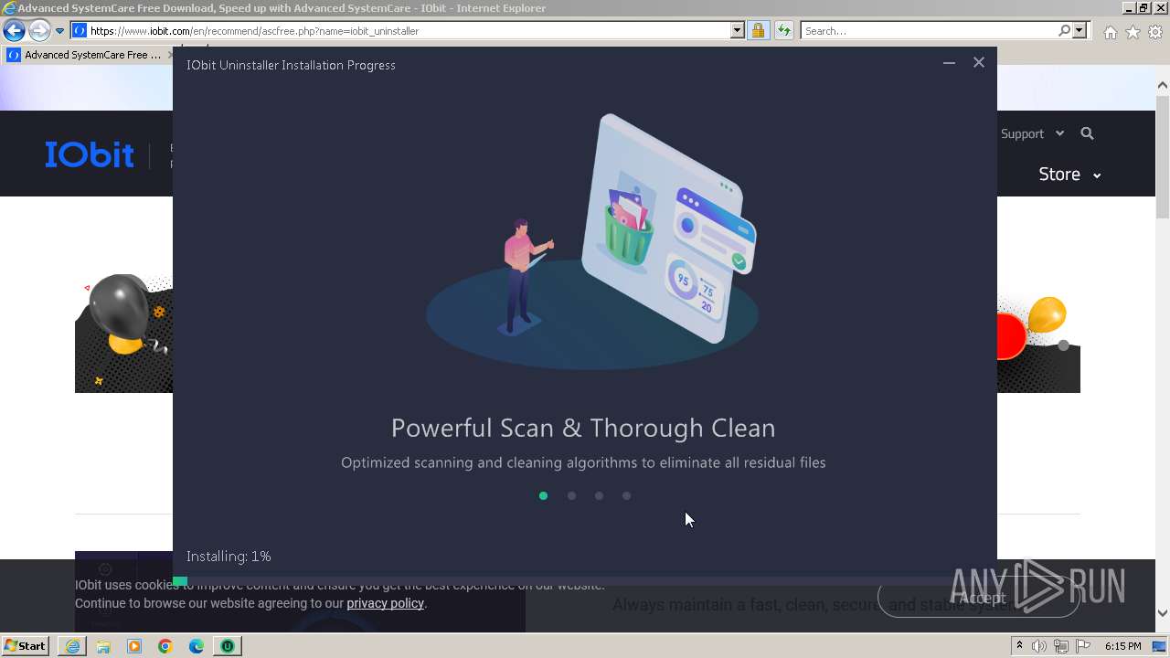
Task: Open Windows Explorer folder taskbar icon
Action: coord(103,646)
